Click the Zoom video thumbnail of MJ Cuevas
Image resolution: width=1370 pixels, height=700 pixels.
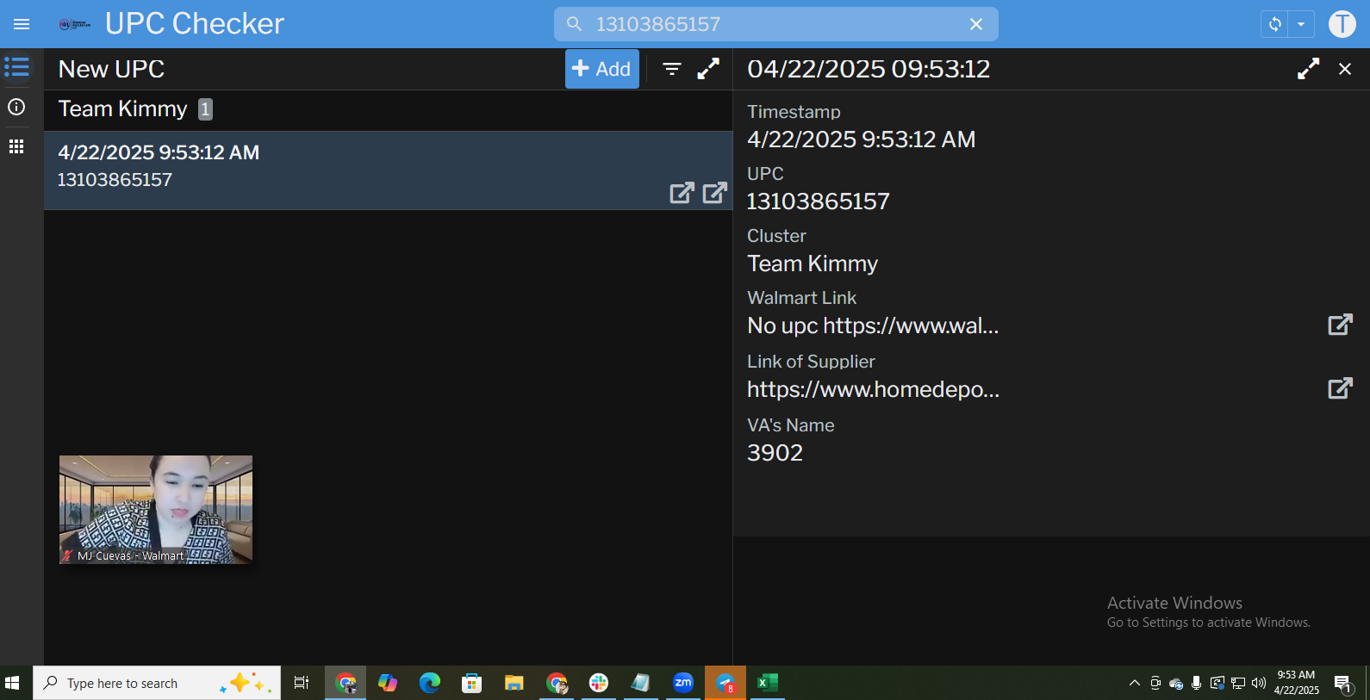tap(156, 509)
